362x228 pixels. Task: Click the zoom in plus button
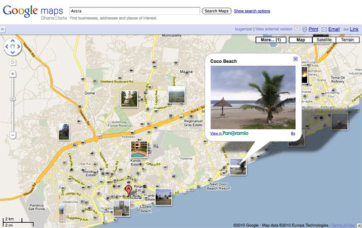(13, 74)
